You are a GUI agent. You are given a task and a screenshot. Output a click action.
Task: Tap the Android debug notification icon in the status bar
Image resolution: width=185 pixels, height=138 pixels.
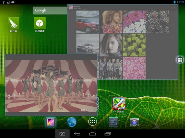coord(13,2)
